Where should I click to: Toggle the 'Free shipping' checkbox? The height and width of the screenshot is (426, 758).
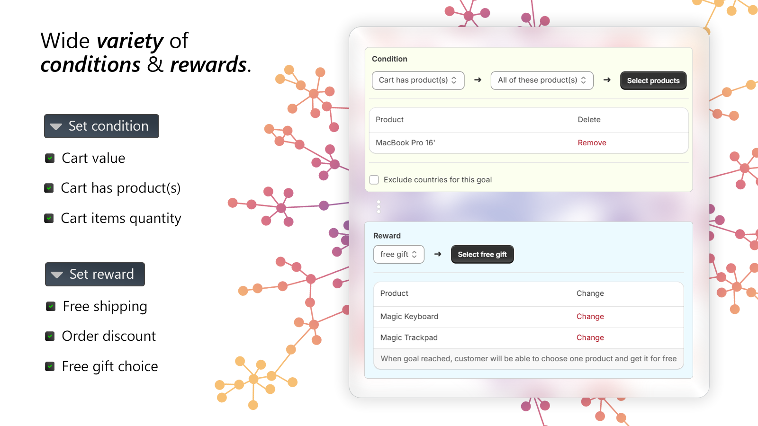coord(51,306)
